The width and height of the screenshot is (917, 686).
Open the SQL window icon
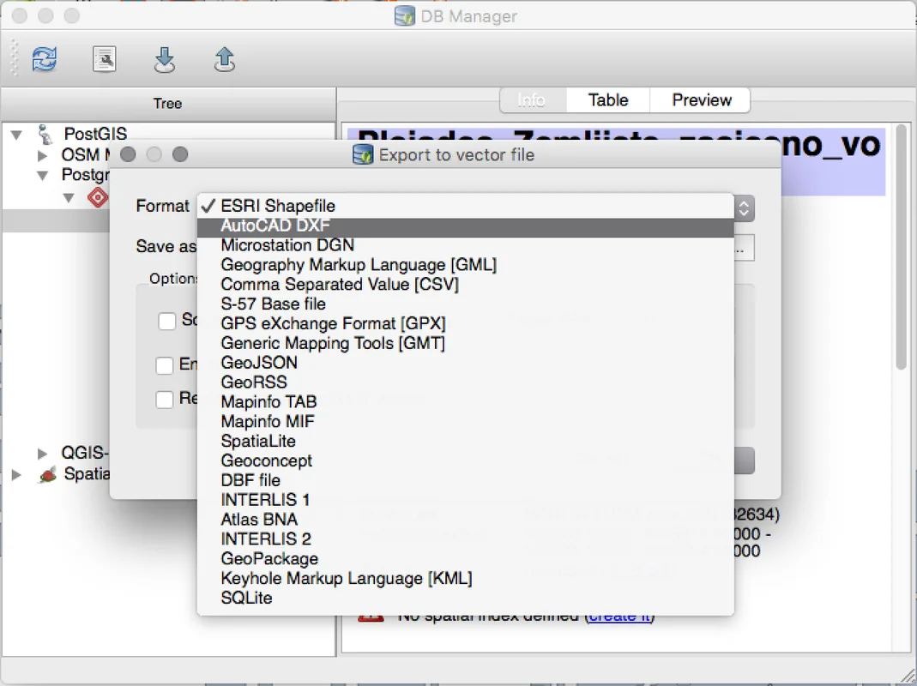104,59
